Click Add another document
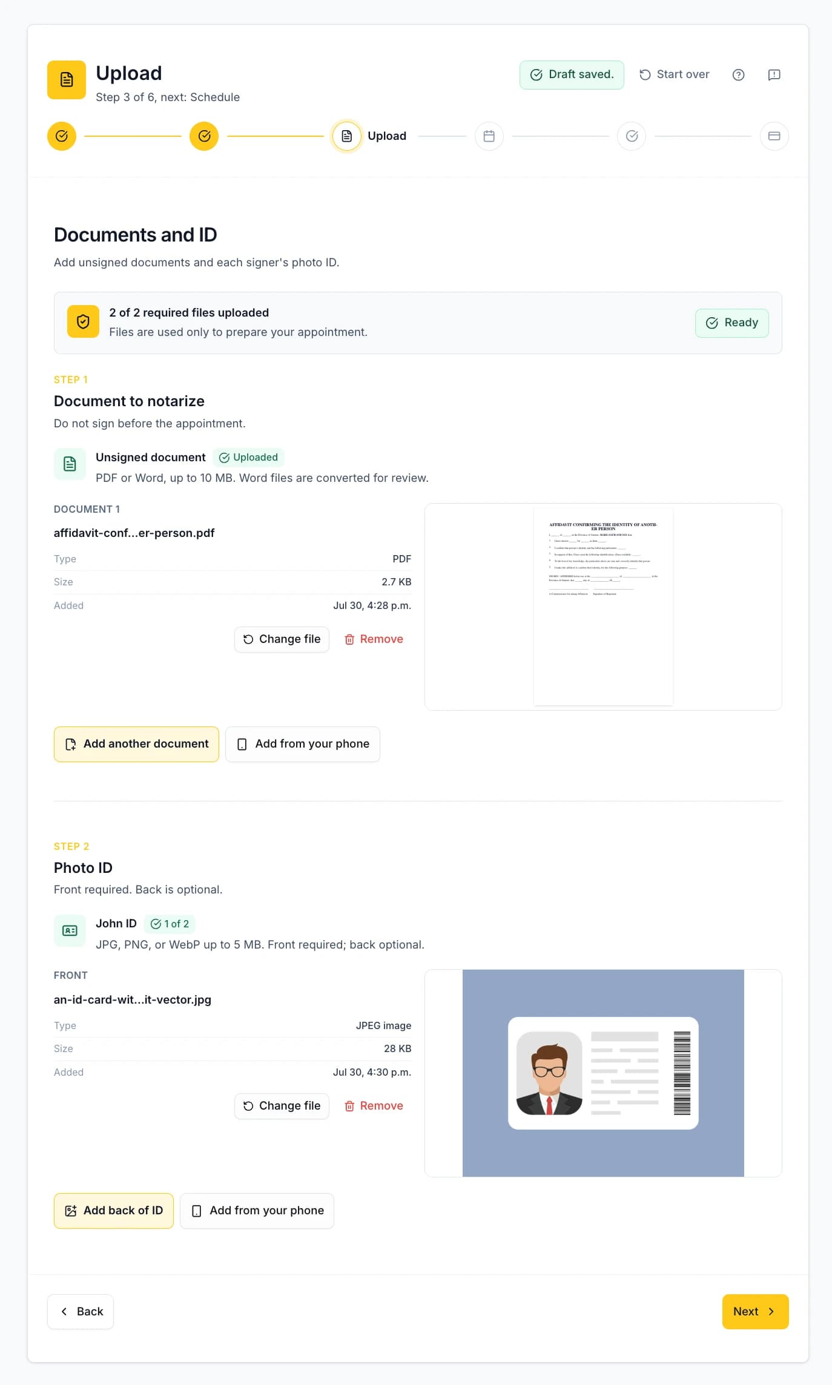Viewport: 832px width, 1385px height. (x=136, y=744)
